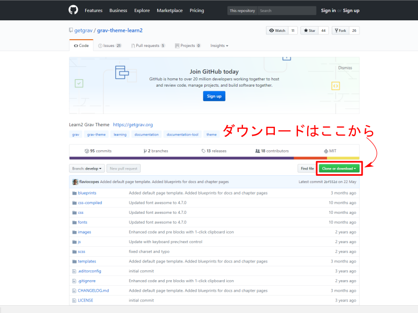Select the documentation topic tag

pyautogui.click(x=146, y=135)
